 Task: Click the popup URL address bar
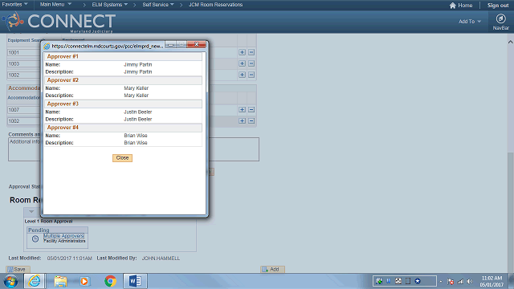[x=107, y=46]
